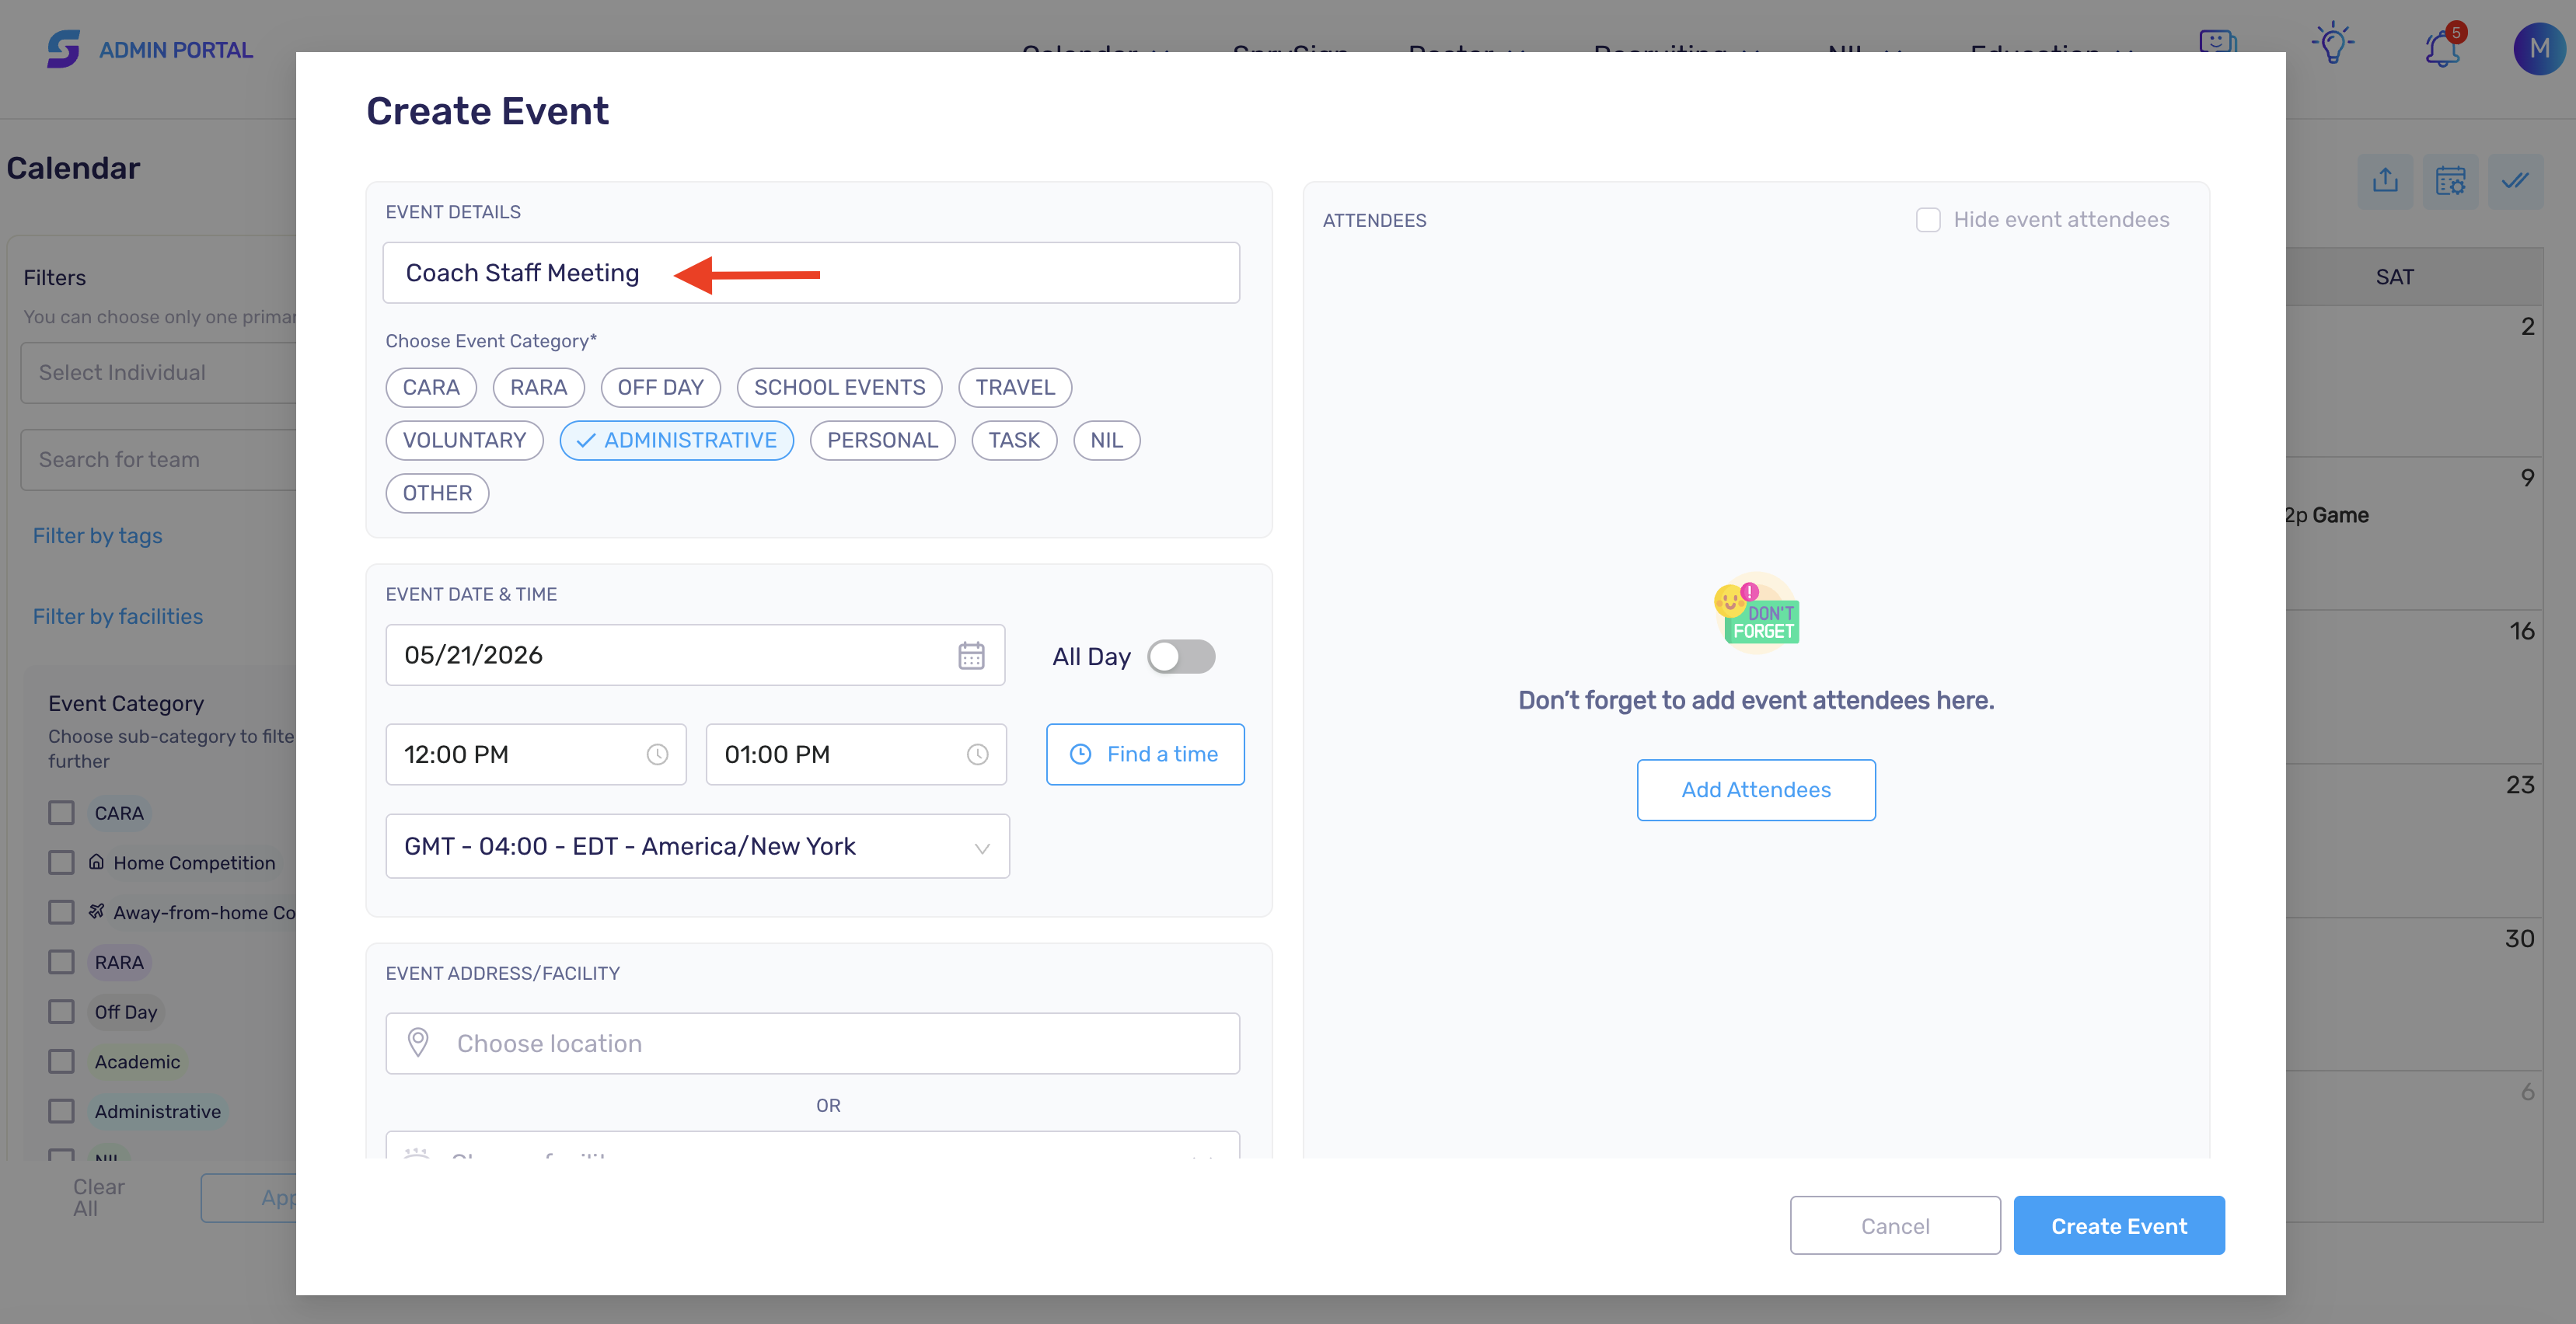Click the 01:00 PM end time field
This screenshot has height=1324, width=2576.
click(x=856, y=754)
